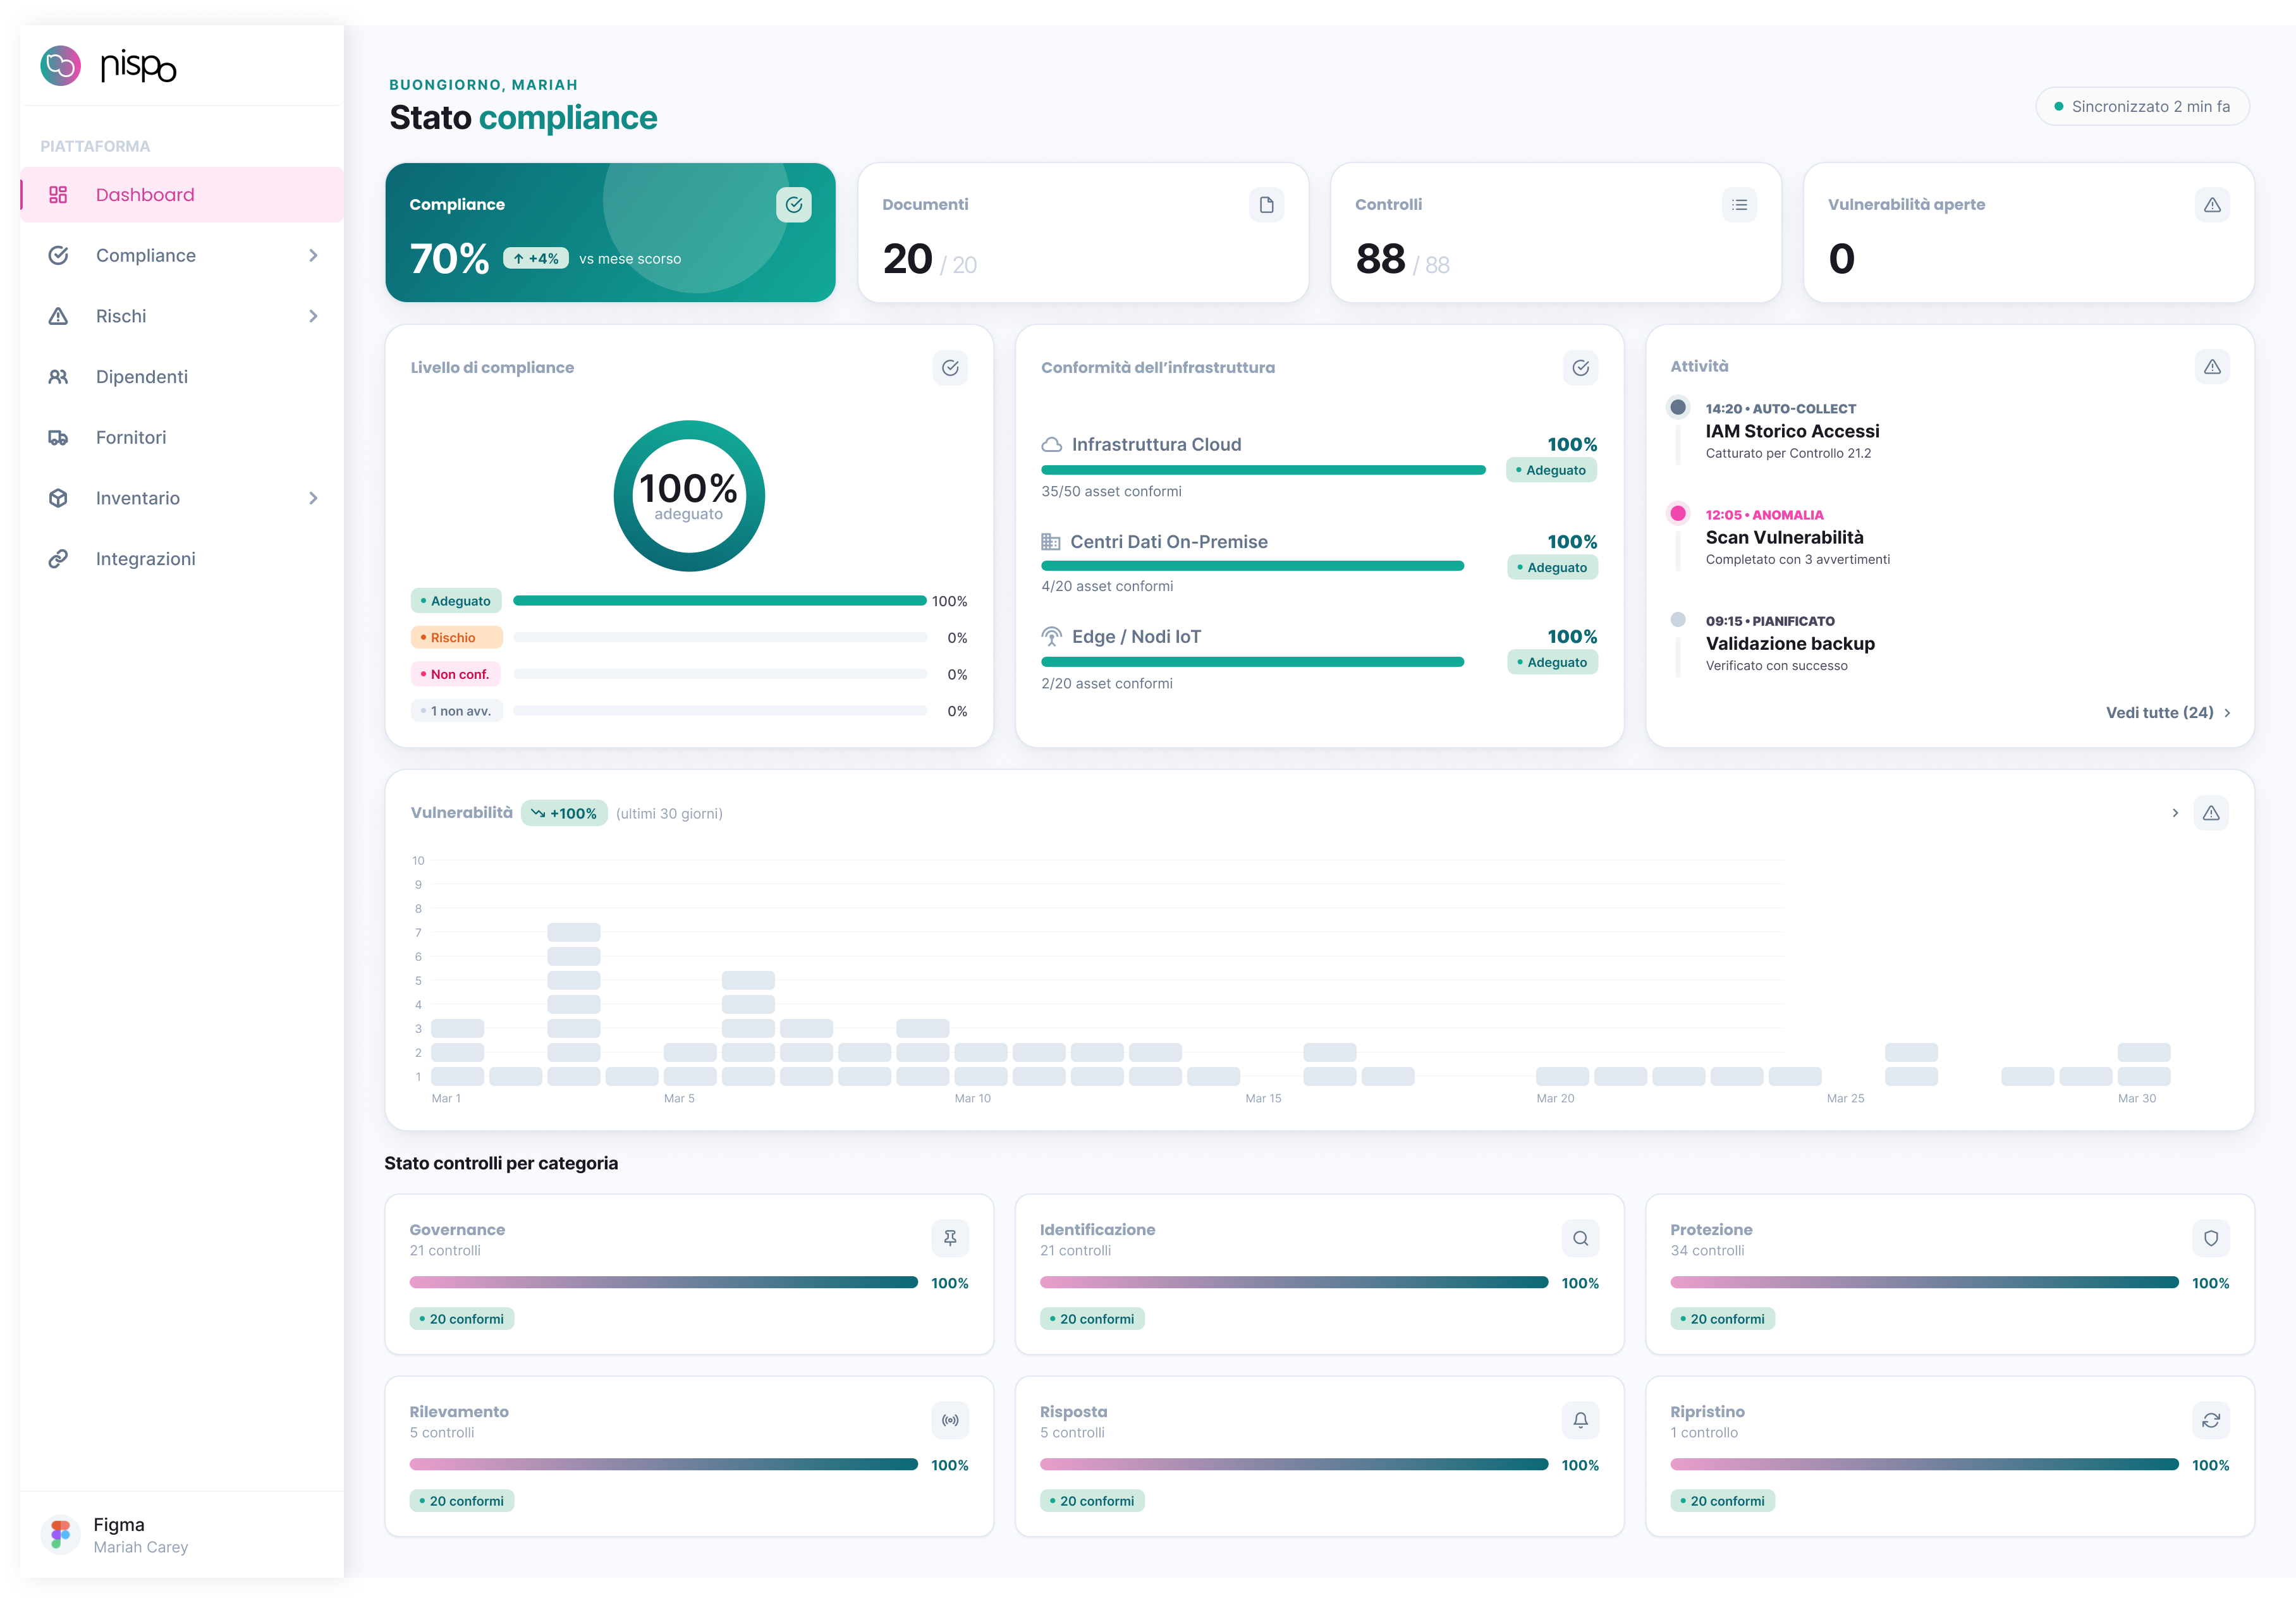2296x1603 pixels.
Task: Click the Integrazioni link icon
Action: [x=58, y=559]
